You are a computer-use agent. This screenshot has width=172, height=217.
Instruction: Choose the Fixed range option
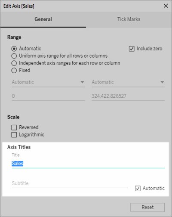14,71
